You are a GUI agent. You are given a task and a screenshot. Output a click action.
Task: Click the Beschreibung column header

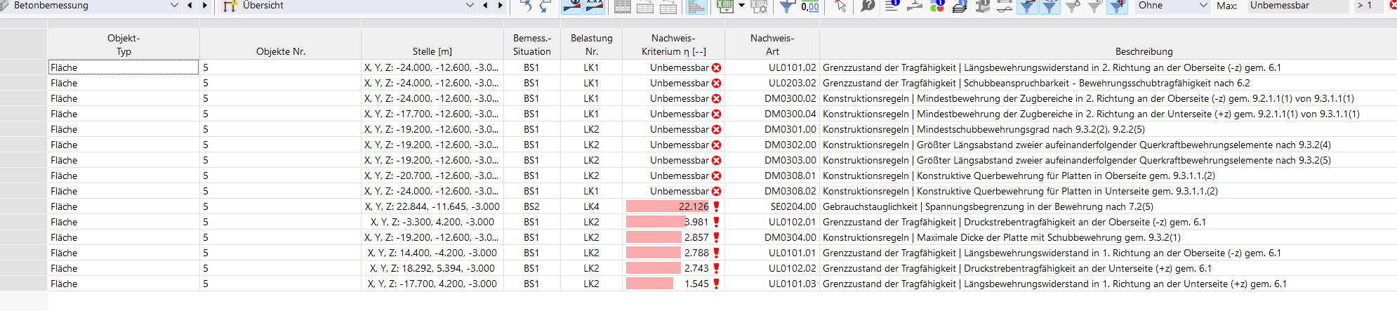click(1144, 51)
